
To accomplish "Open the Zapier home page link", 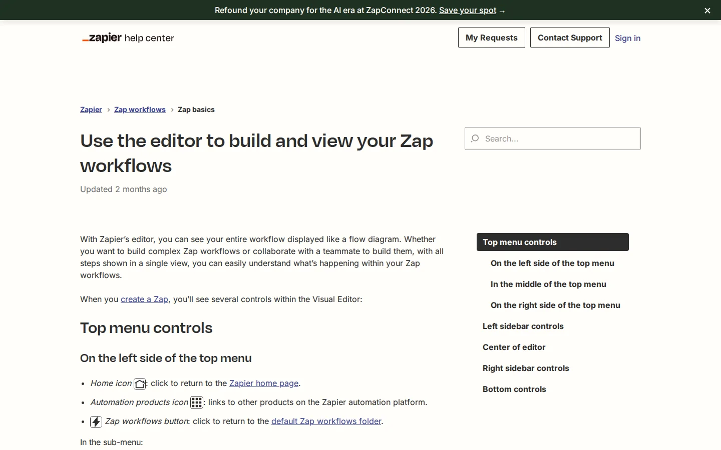I will tap(264, 383).
